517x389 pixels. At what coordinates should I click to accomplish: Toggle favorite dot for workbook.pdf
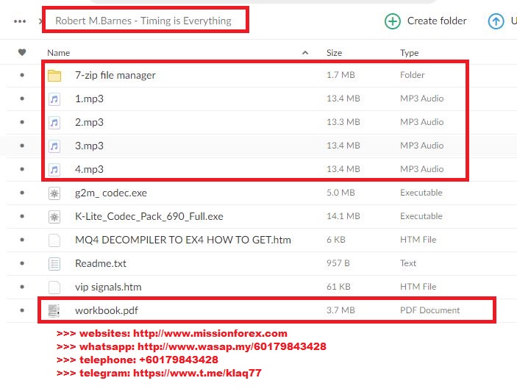pyautogui.click(x=22, y=310)
